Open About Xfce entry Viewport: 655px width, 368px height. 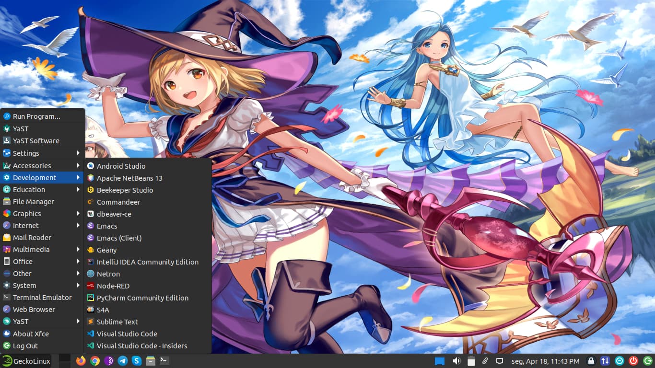42,334
